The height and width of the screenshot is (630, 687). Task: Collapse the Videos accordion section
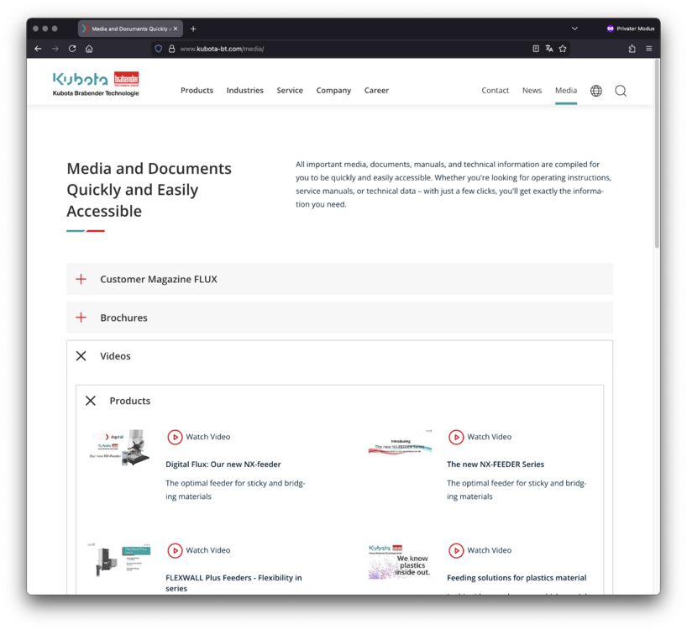(x=81, y=356)
